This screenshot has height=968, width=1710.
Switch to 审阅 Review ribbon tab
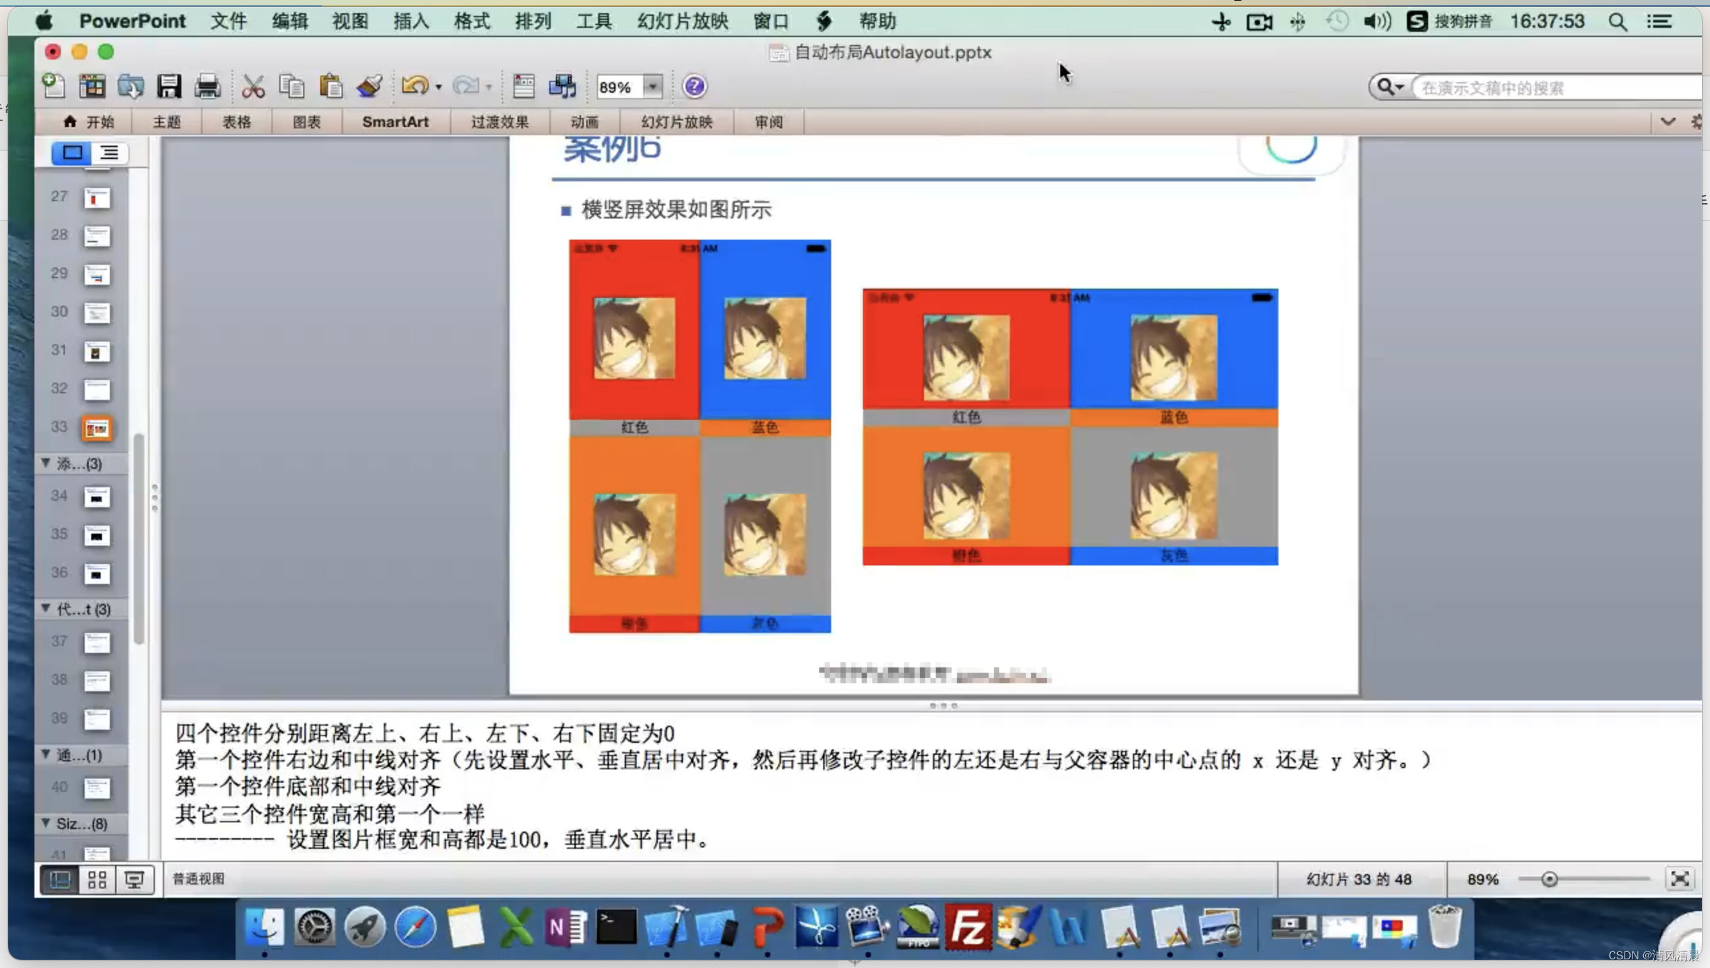coord(768,122)
